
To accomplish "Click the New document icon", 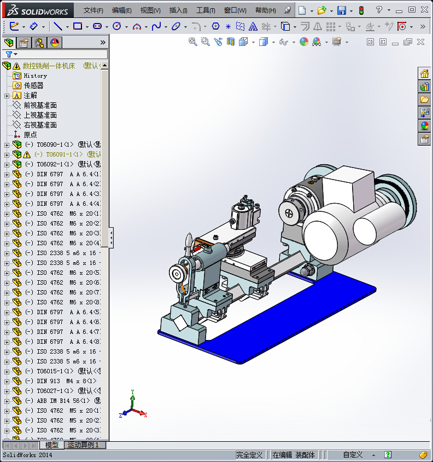I will point(302,10).
